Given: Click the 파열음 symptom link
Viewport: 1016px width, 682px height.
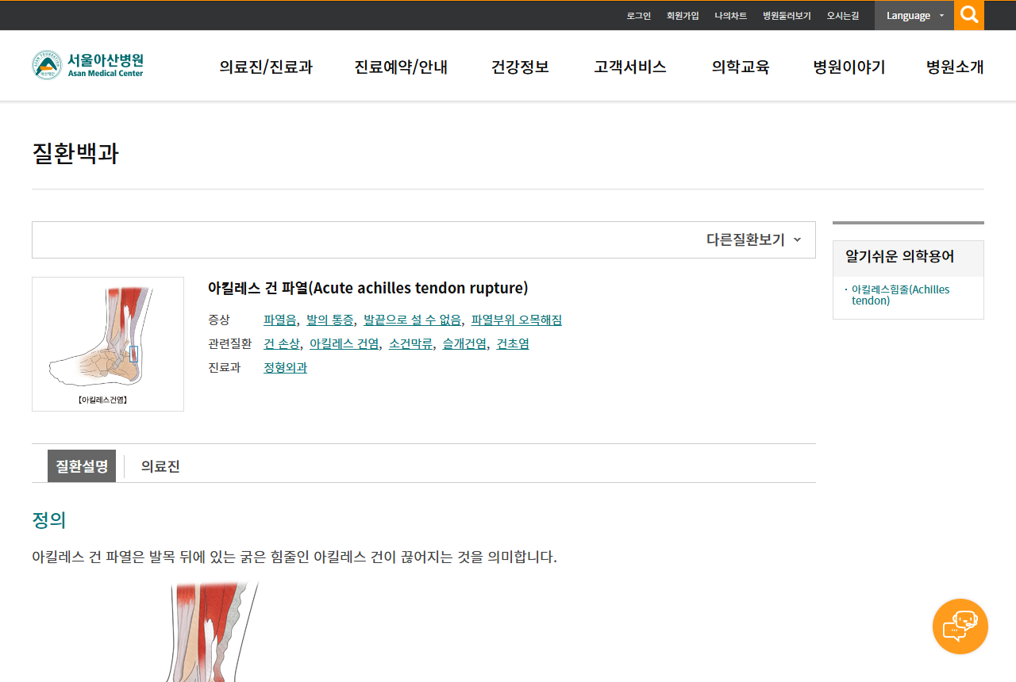Looking at the screenshot, I should point(280,320).
